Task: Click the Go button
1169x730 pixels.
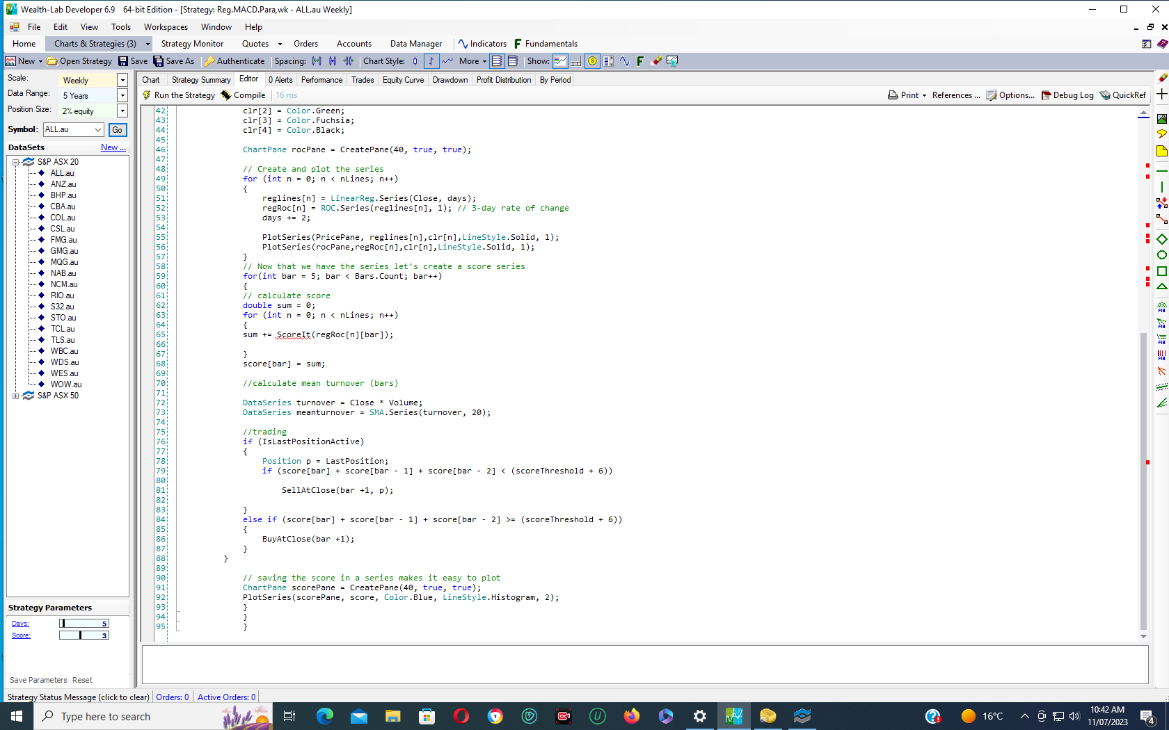Action: [118, 130]
